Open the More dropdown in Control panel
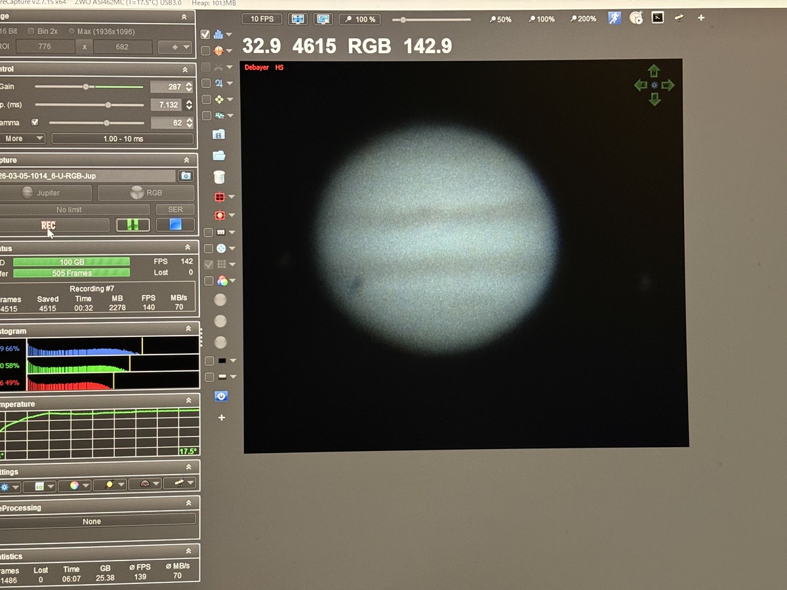This screenshot has width=787, height=590. click(22, 138)
